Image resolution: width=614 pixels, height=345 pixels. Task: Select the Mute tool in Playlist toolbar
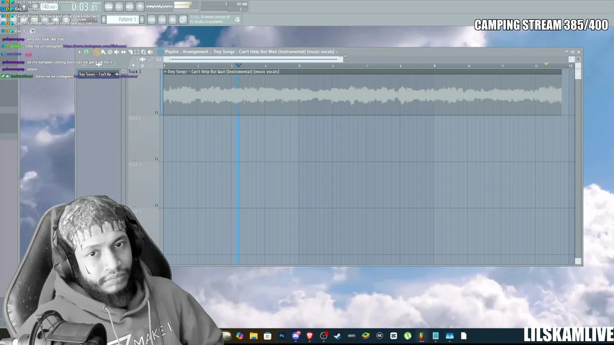pos(117,52)
